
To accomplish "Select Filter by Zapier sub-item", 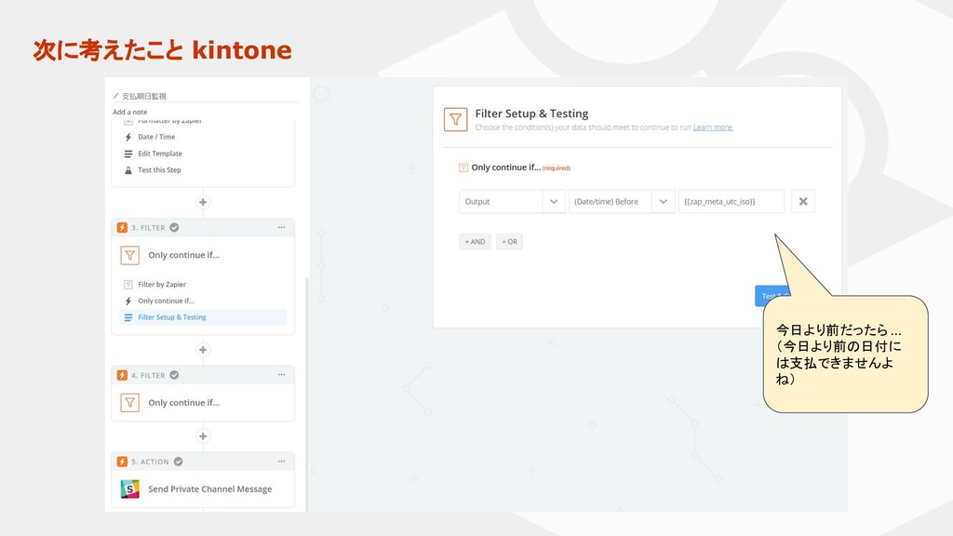I will coord(162,285).
